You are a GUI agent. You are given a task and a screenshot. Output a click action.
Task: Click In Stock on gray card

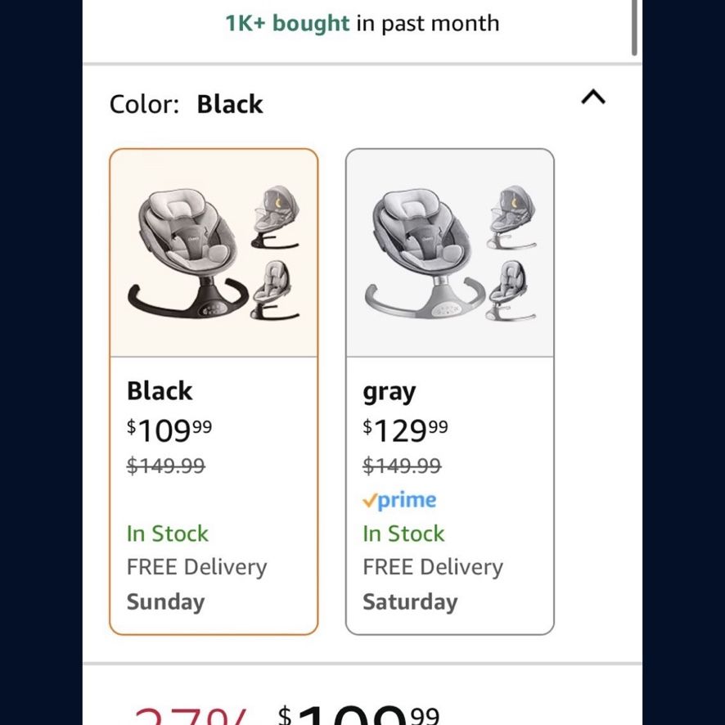click(x=403, y=534)
